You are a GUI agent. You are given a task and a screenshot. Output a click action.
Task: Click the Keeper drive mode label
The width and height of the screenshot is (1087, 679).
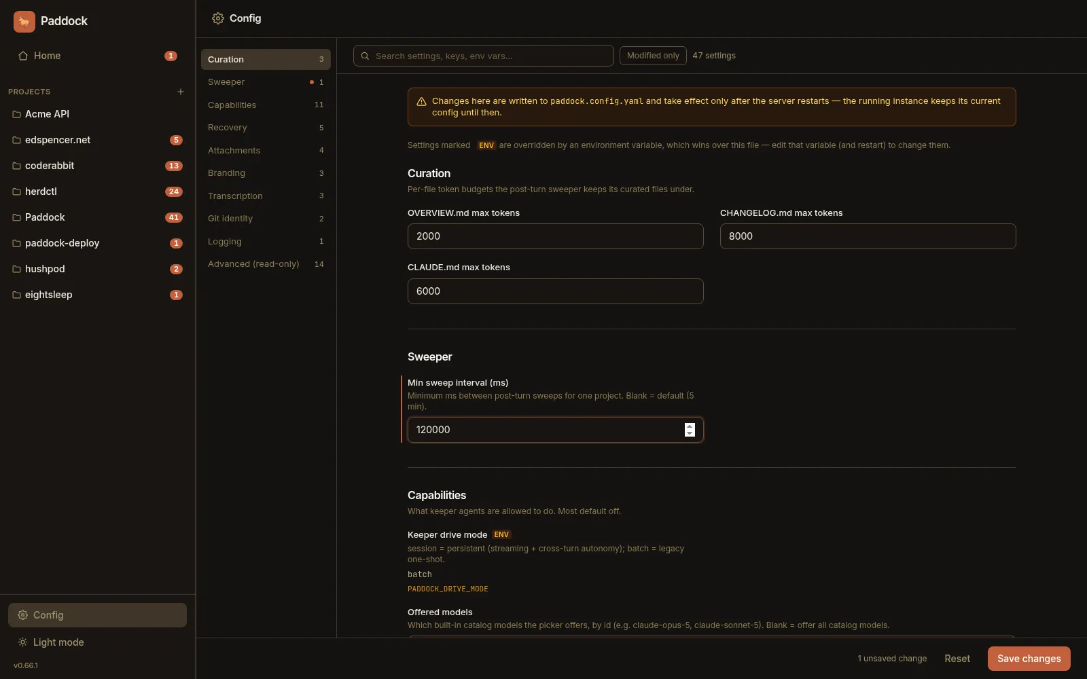(447, 535)
